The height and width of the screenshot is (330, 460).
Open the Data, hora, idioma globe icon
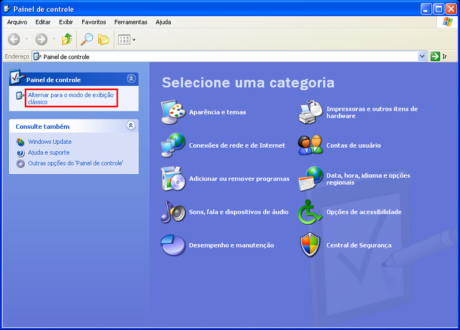point(310,178)
